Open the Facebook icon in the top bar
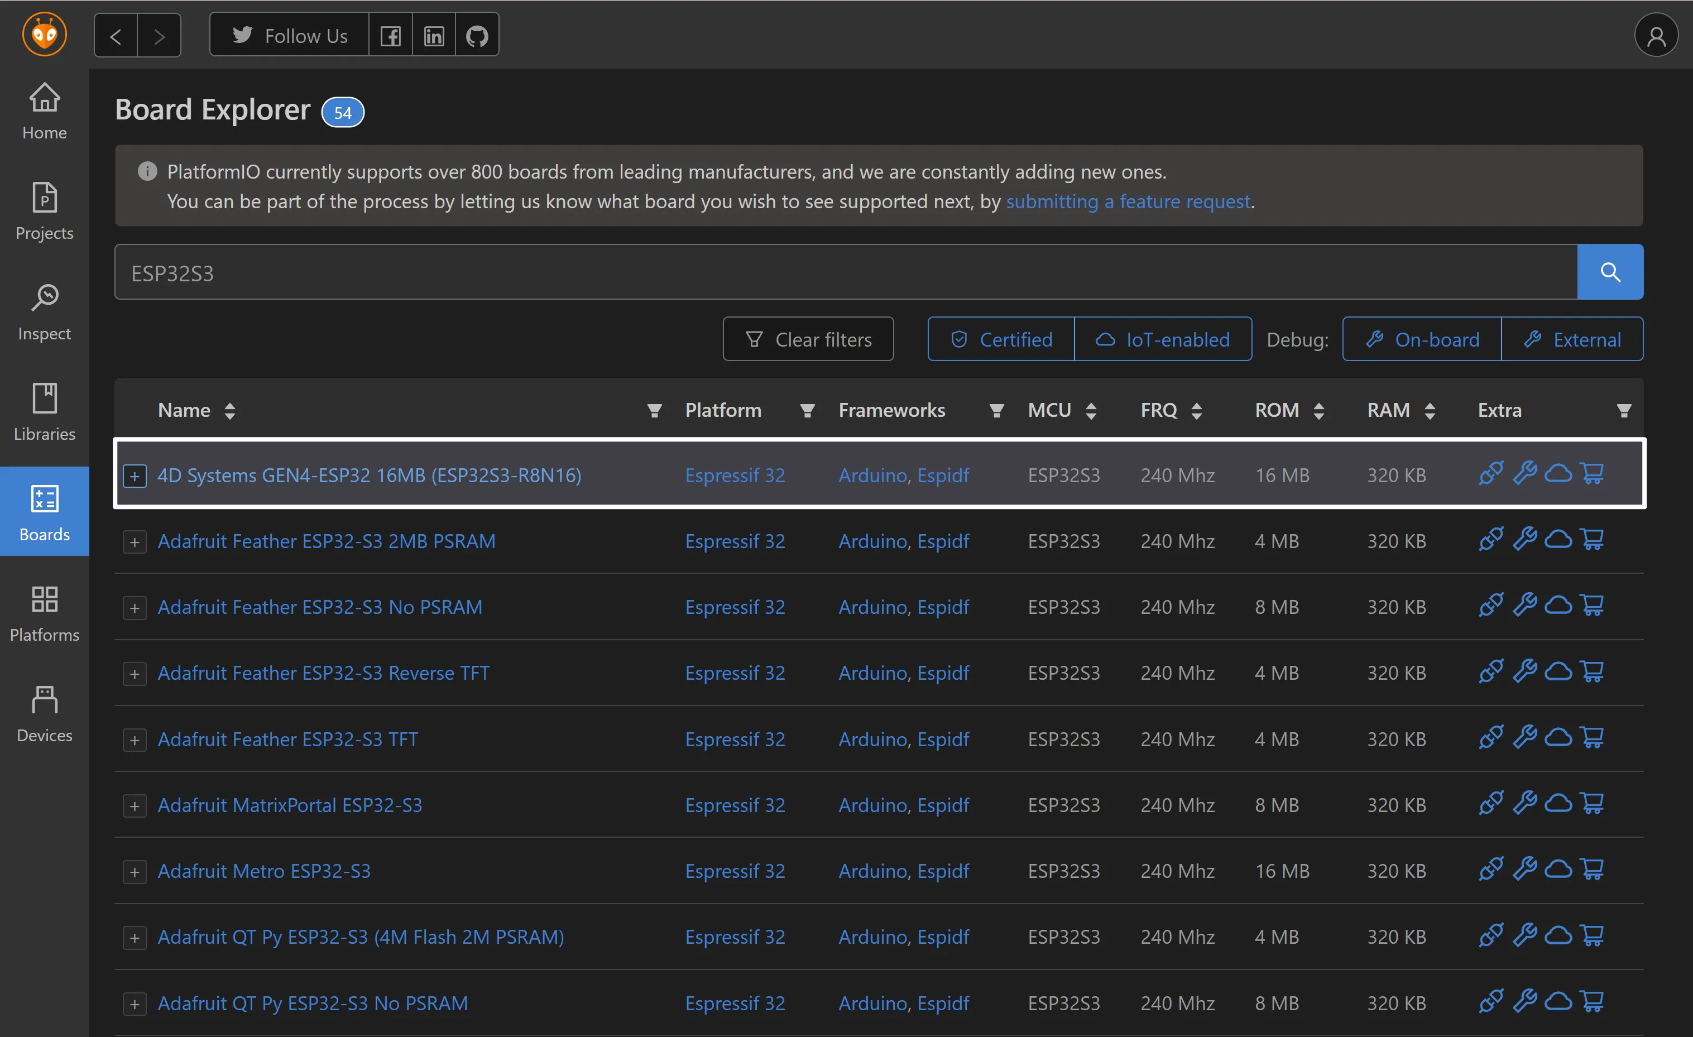The height and width of the screenshot is (1037, 1693). click(x=390, y=35)
